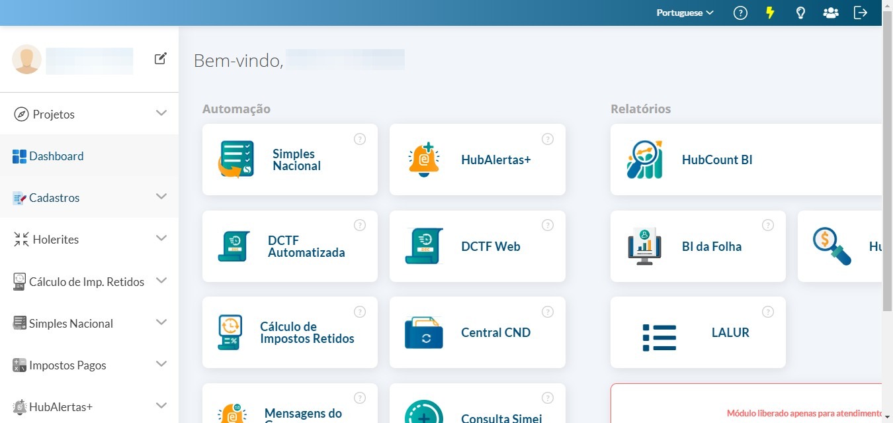This screenshot has height=423, width=893.
Task: Click the HubCount BI label
Action: coord(717,160)
